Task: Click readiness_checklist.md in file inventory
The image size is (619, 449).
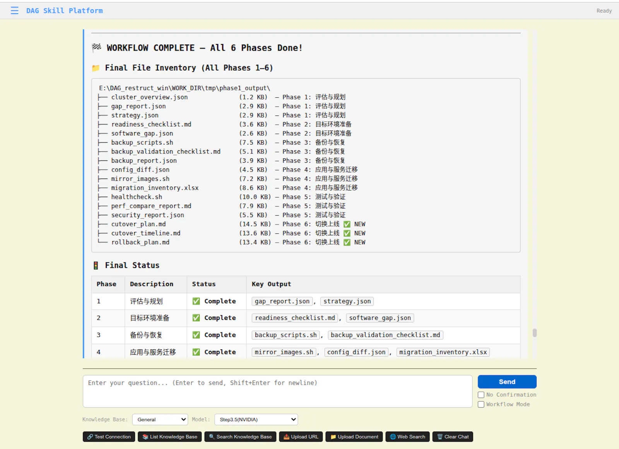Action: point(151,124)
